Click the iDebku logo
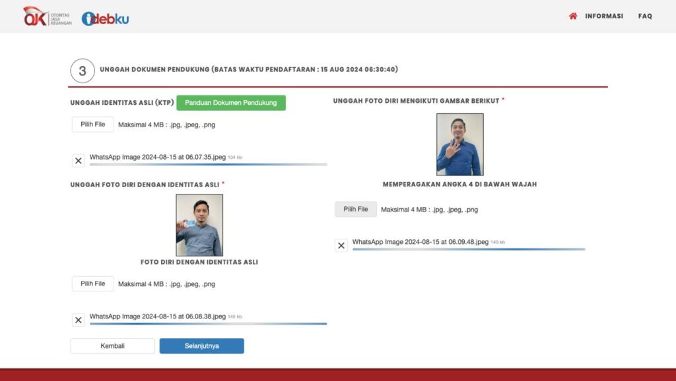This screenshot has height=381, width=676. tap(105, 18)
